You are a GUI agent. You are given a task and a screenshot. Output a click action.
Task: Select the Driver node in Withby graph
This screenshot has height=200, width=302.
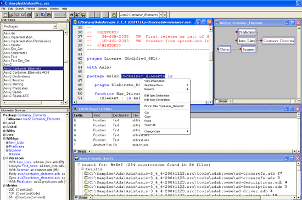click(225, 49)
